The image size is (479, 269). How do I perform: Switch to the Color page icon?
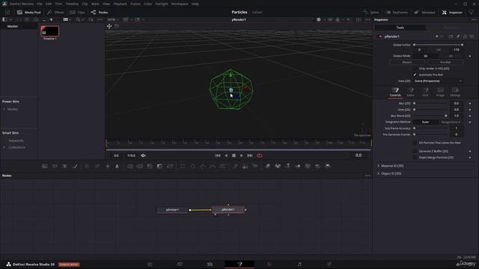point(269,264)
